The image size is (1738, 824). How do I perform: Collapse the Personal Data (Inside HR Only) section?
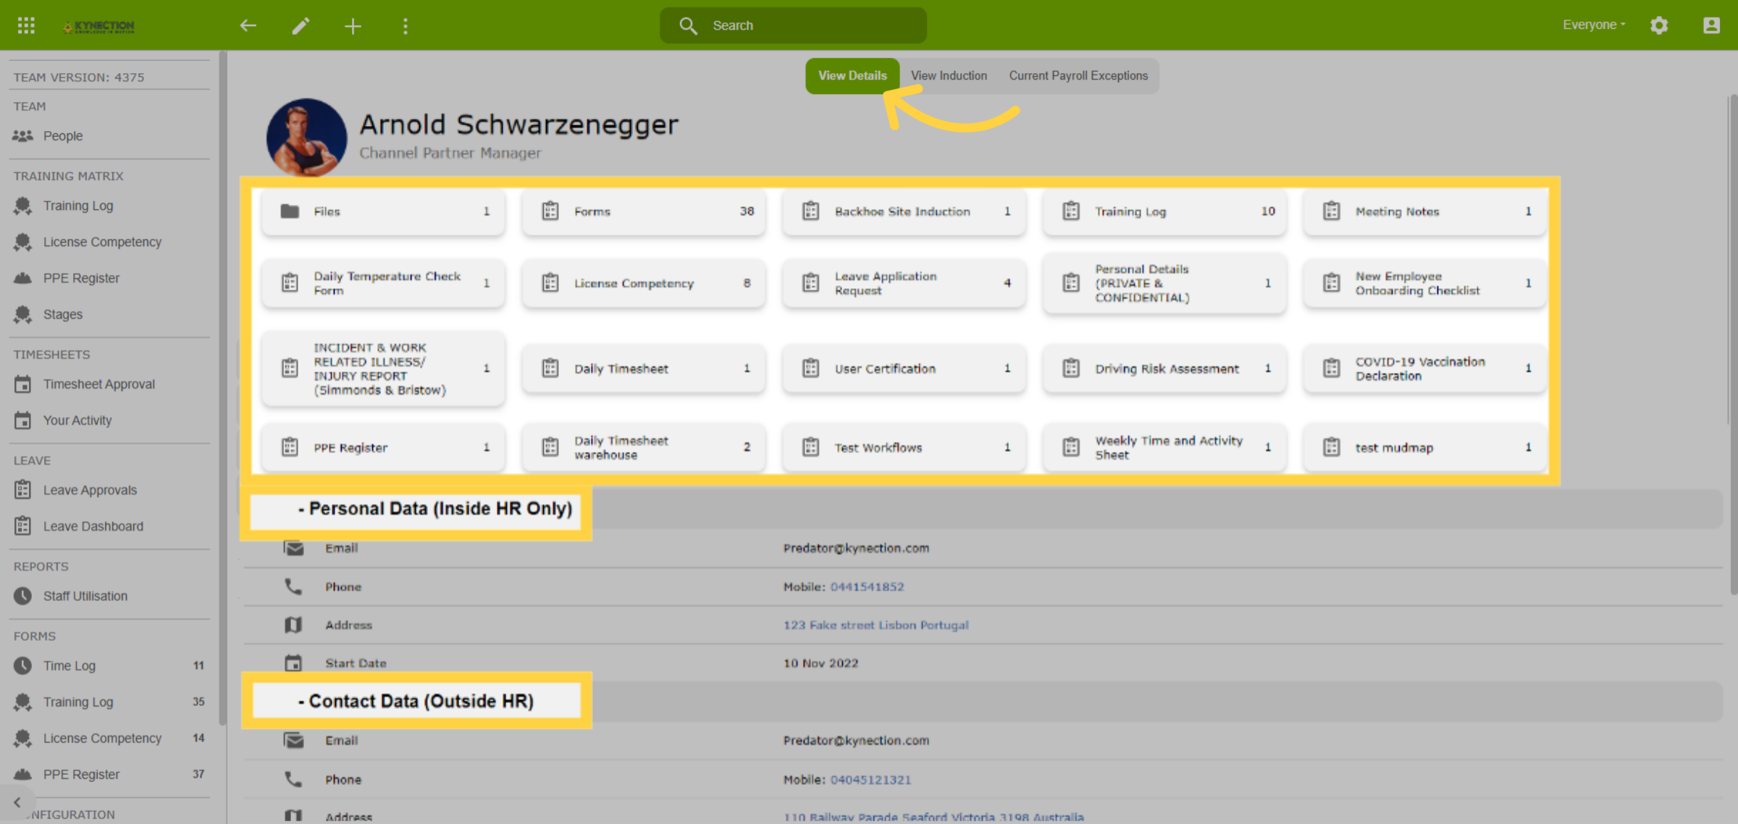pyautogui.click(x=434, y=509)
